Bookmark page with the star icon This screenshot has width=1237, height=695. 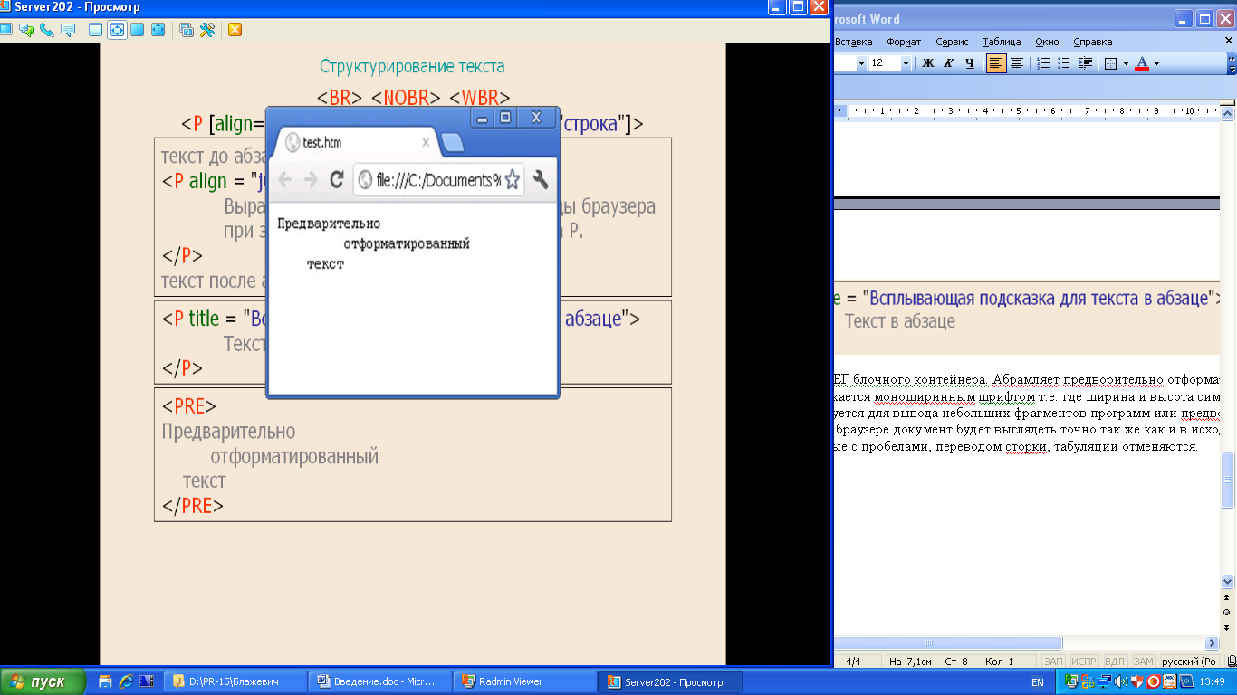pyautogui.click(x=512, y=179)
